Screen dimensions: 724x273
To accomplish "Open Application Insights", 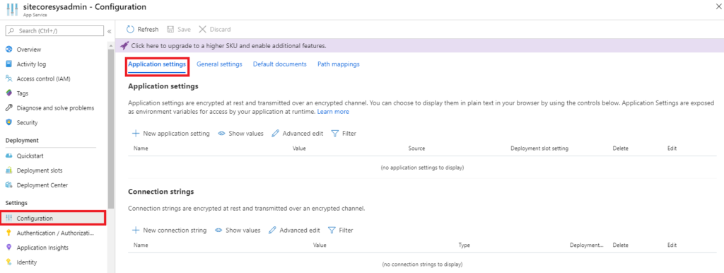I will point(42,248).
